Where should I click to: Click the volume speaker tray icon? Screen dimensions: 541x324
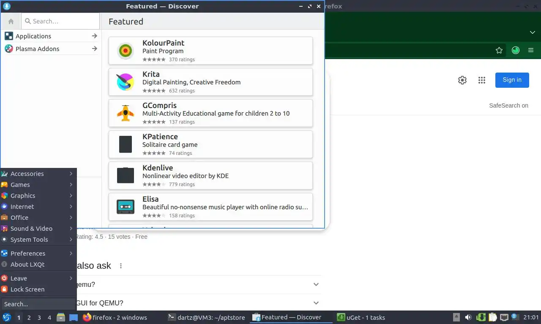(x=468, y=317)
